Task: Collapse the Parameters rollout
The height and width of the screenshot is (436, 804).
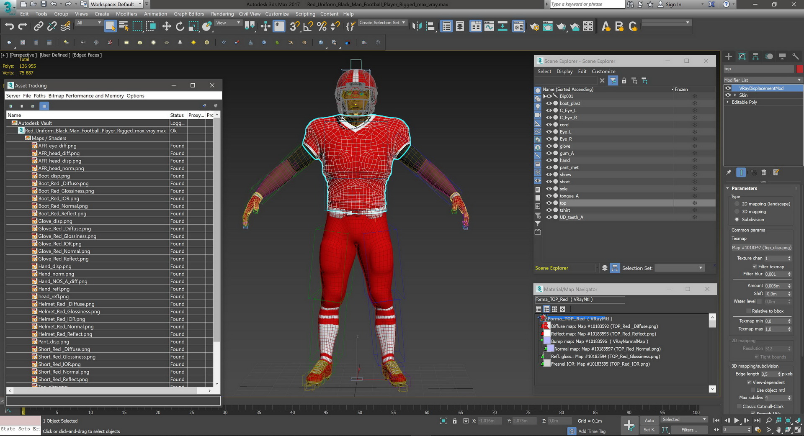Action: (x=744, y=188)
